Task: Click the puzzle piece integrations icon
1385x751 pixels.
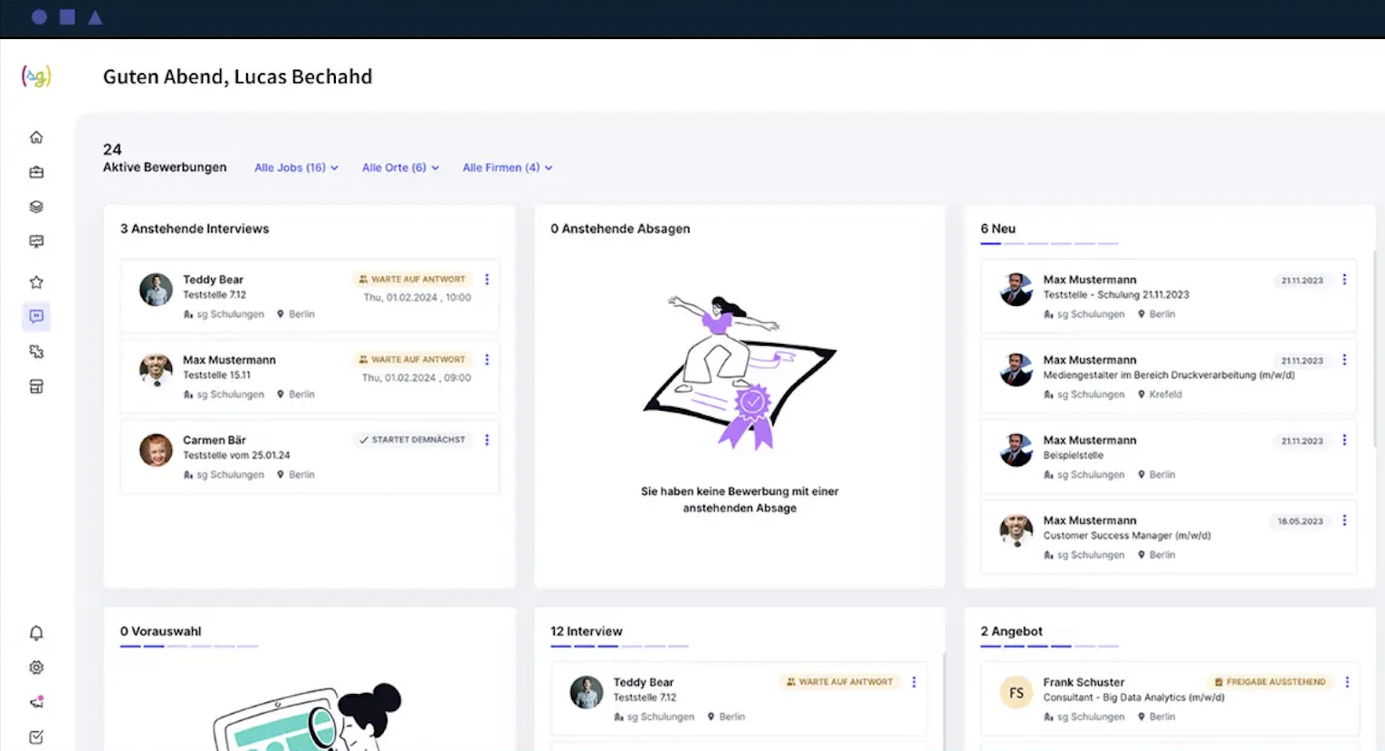Action: point(36,352)
